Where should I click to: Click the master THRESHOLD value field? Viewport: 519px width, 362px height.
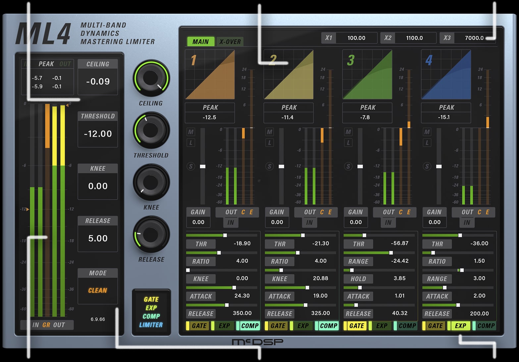(98, 134)
